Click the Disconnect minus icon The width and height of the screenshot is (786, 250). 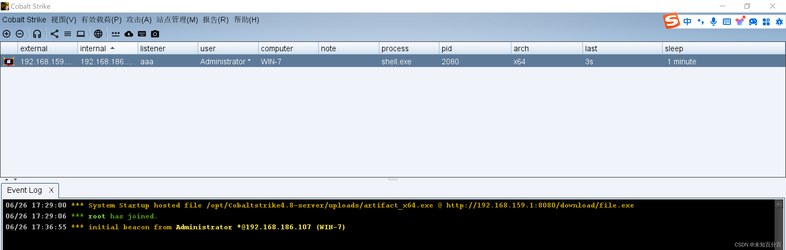20,34
